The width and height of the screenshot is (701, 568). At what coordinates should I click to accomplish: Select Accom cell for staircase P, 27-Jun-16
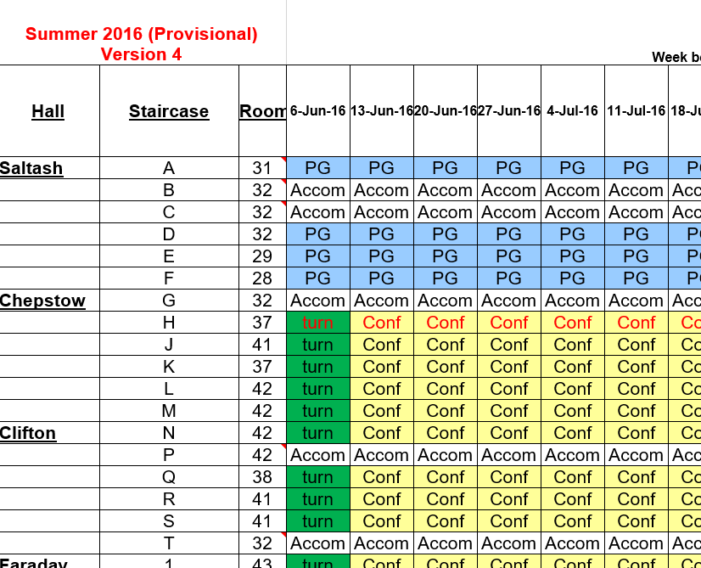509,455
